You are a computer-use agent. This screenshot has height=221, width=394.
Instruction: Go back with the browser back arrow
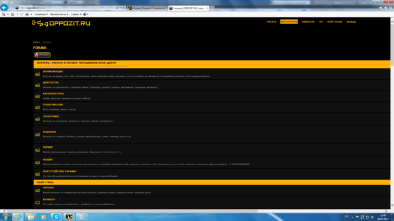coord(4,8)
